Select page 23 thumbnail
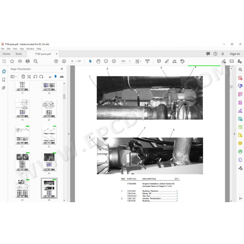244x244 pixels. (22, 161)
